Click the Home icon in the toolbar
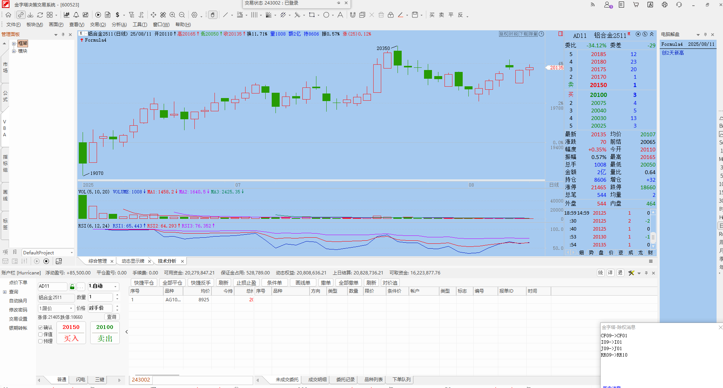The width and height of the screenshot is (723, 388). coord(8,15)
